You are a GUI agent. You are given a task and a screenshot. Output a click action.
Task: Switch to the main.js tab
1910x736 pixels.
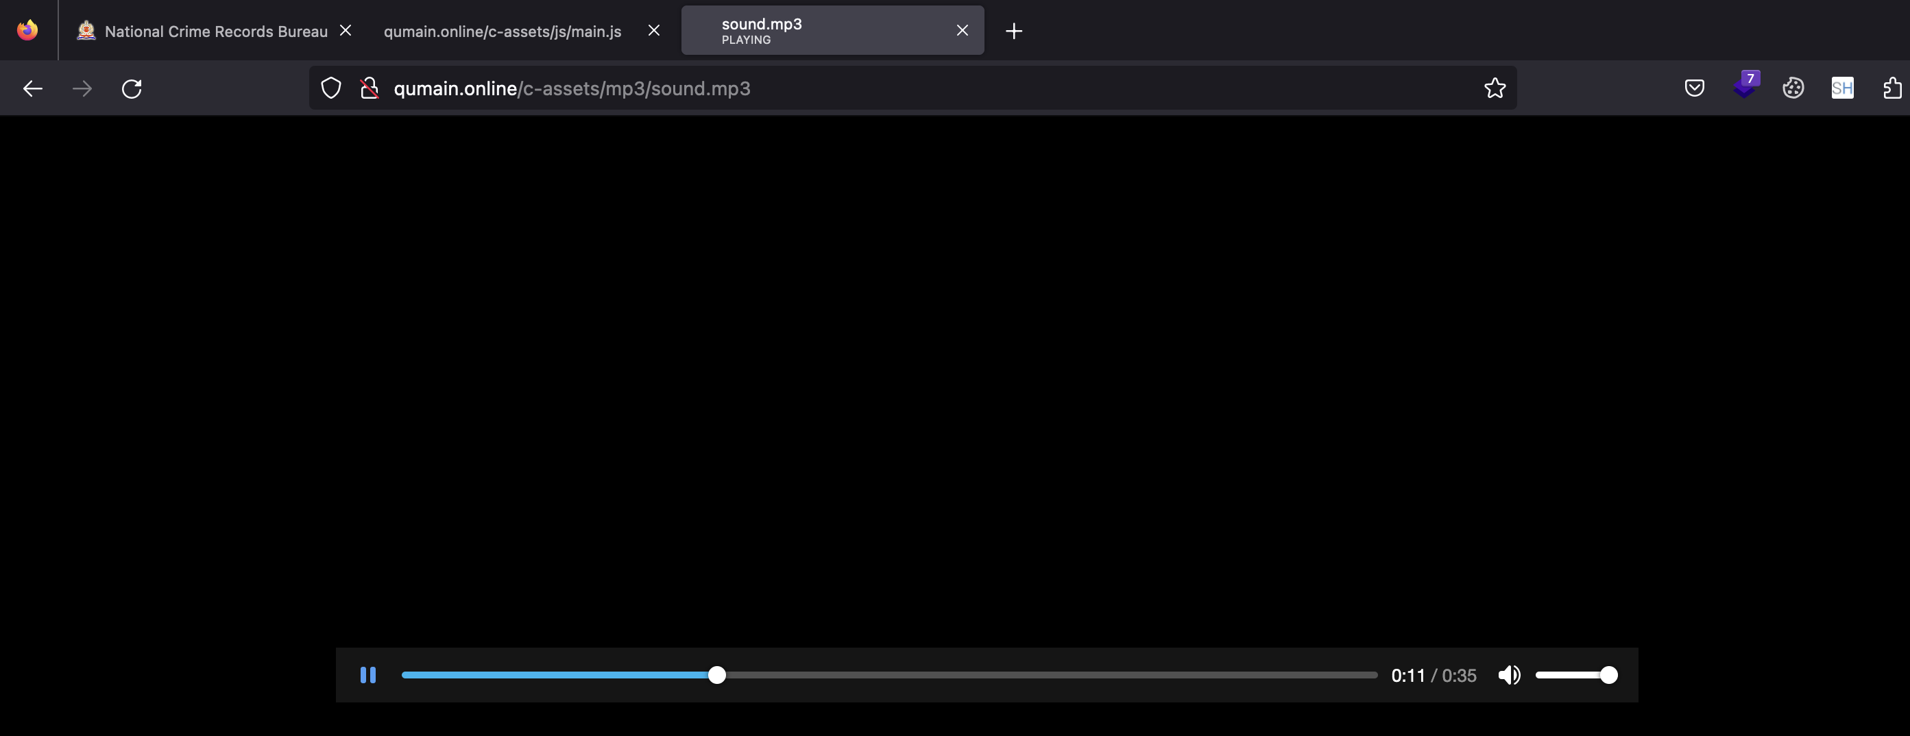[502, 30]
